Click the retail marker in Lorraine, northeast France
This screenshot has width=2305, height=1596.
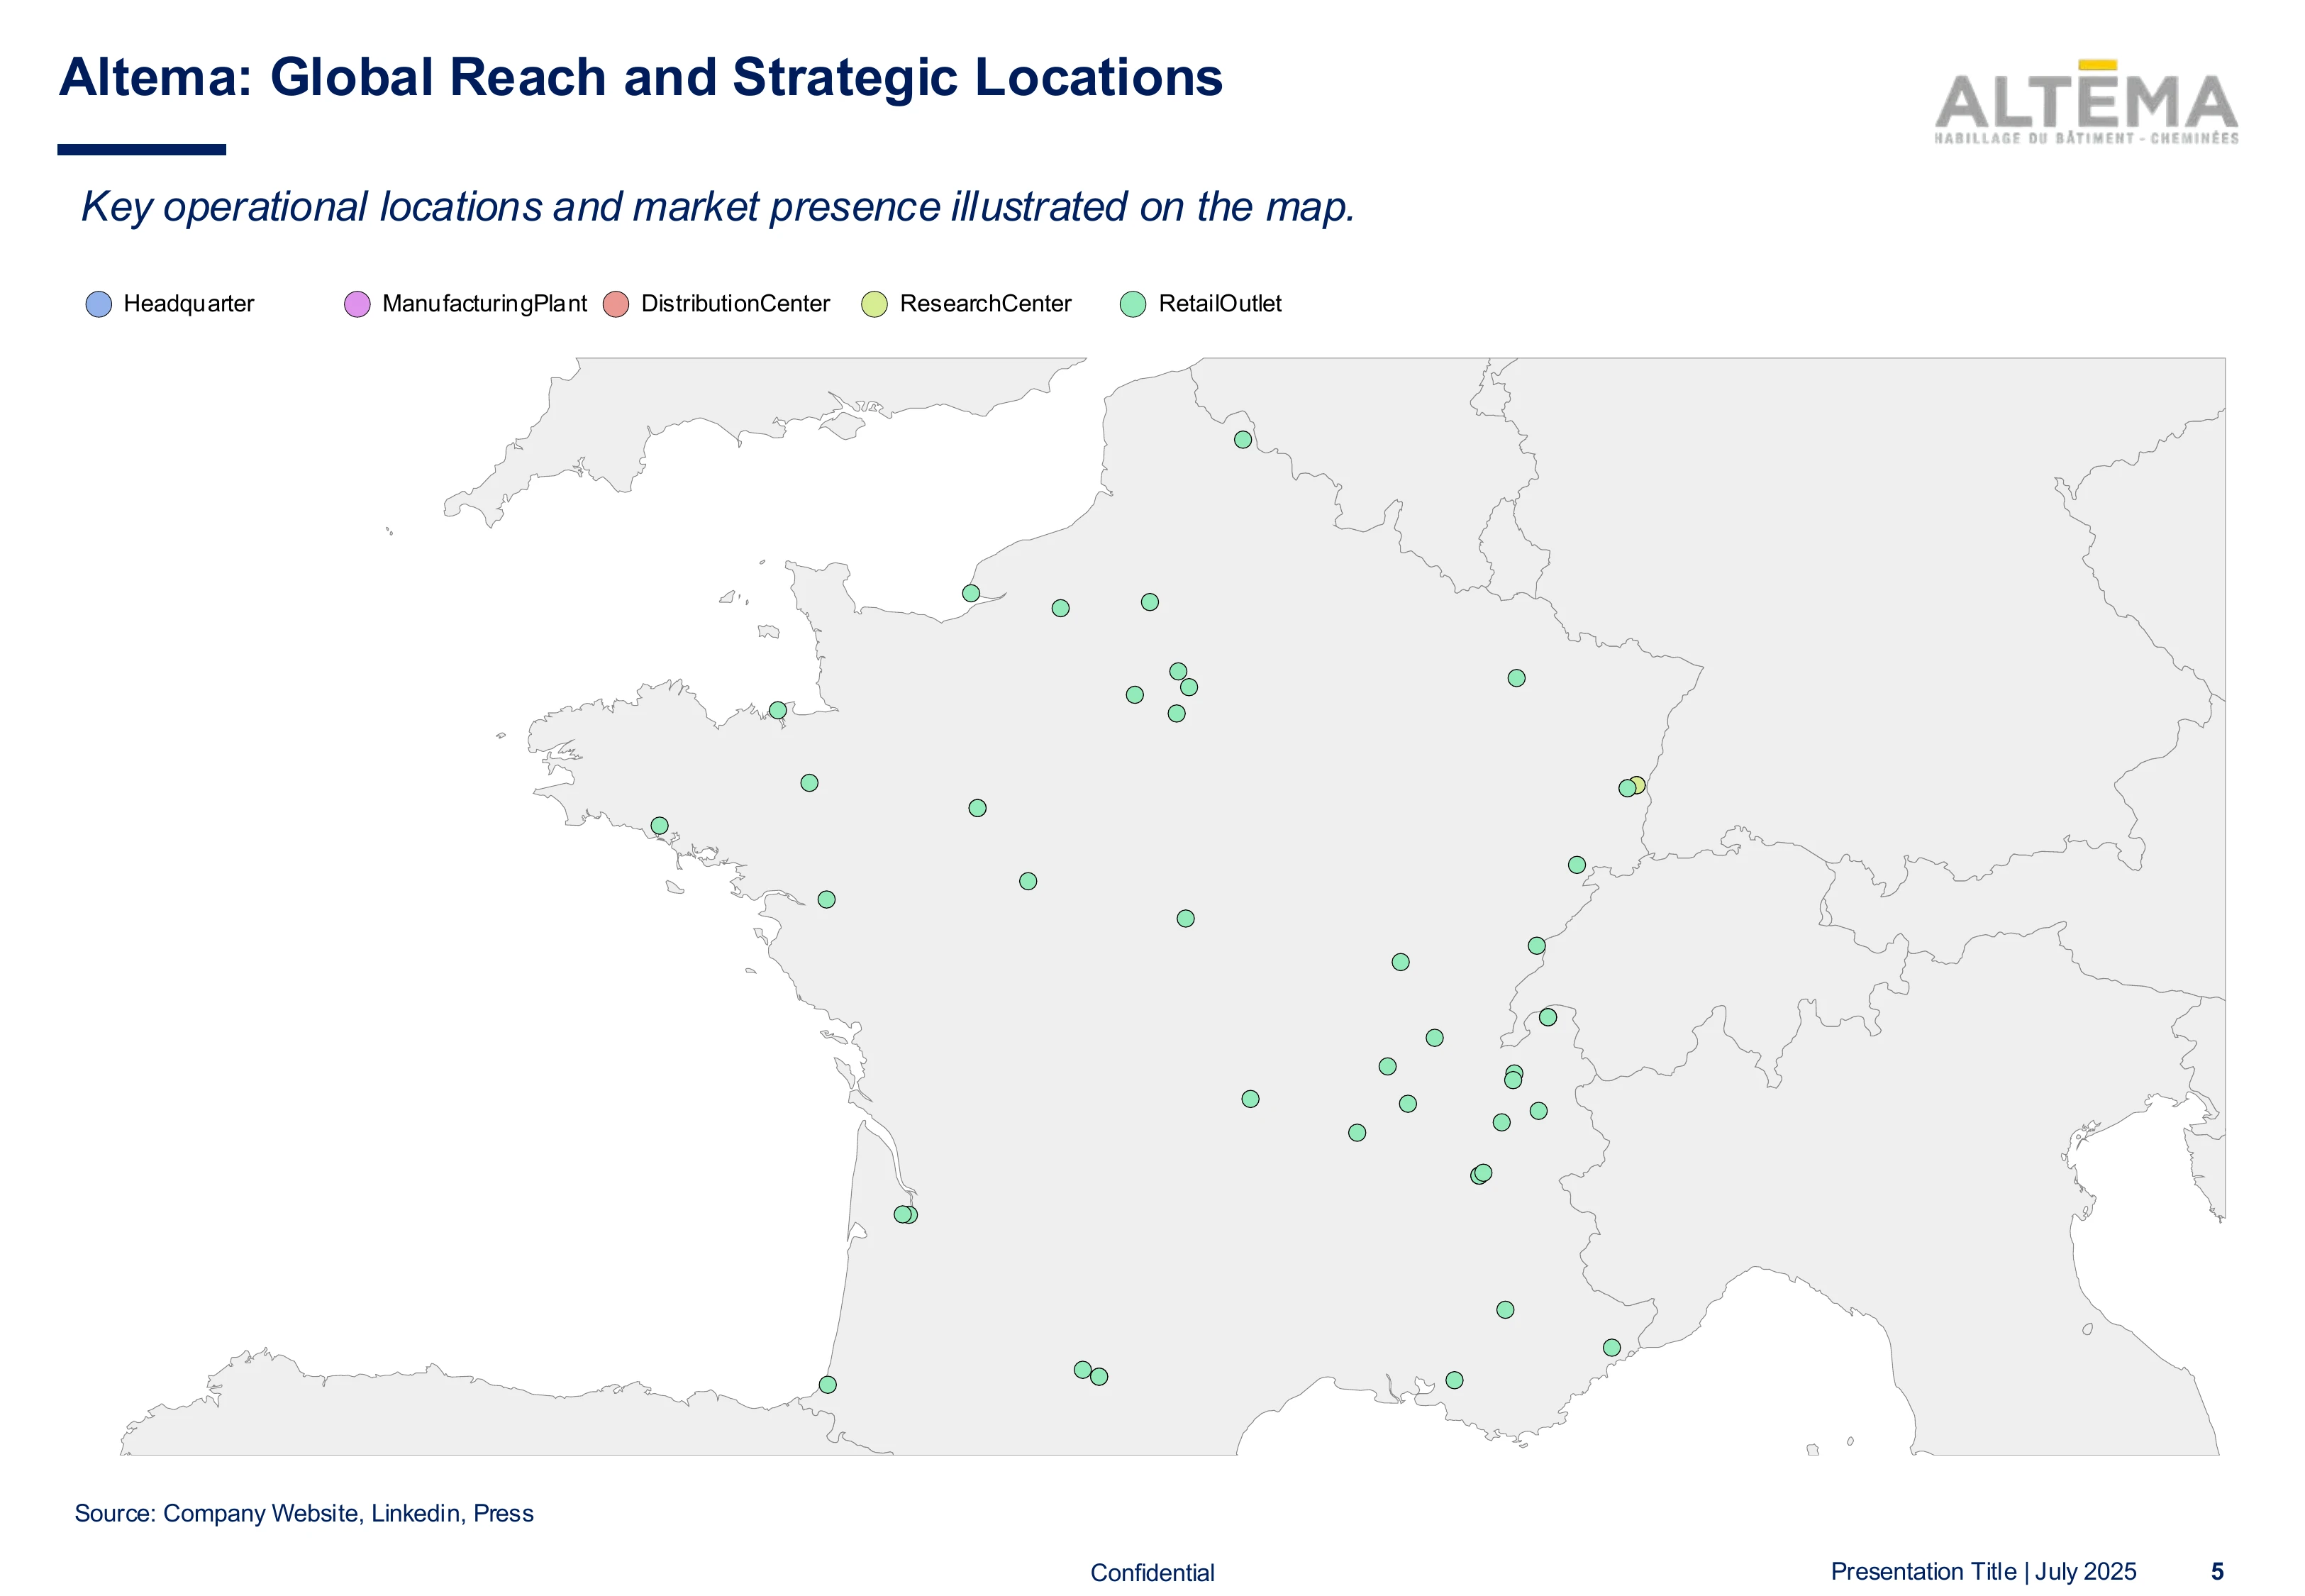1516,678
